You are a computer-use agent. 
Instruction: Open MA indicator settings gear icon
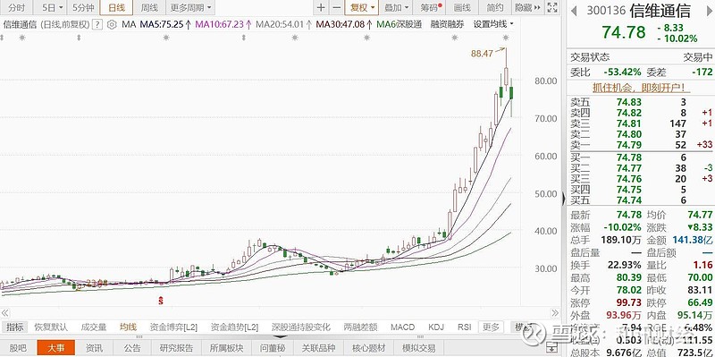coord(112,24)
